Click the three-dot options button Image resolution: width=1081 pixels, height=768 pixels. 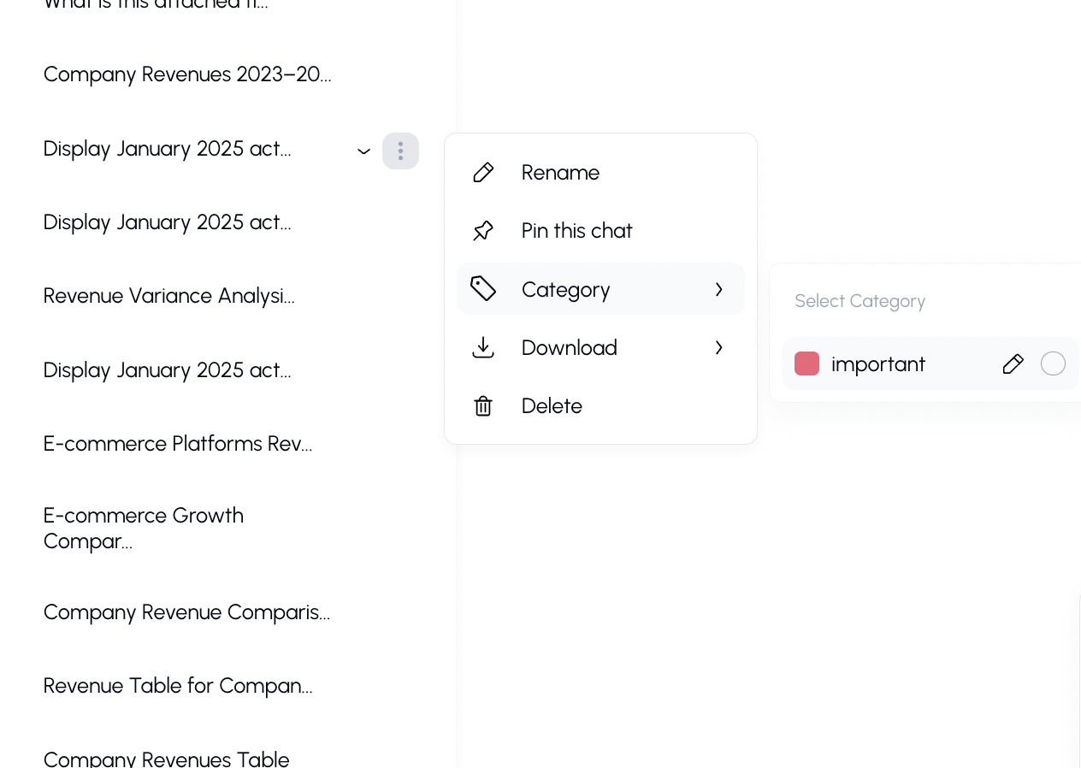tap(400, 151)
